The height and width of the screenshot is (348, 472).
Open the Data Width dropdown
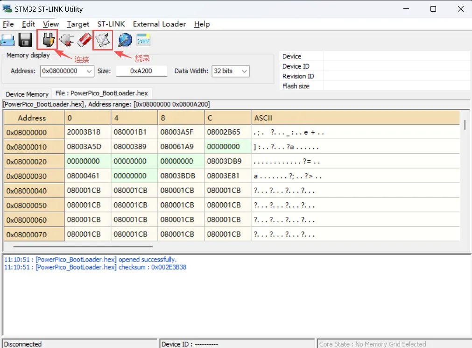tap(231, 71)
